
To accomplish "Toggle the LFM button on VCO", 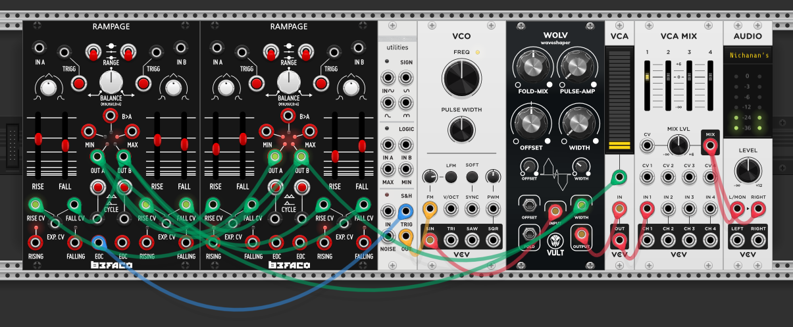I will coord(451,177).
